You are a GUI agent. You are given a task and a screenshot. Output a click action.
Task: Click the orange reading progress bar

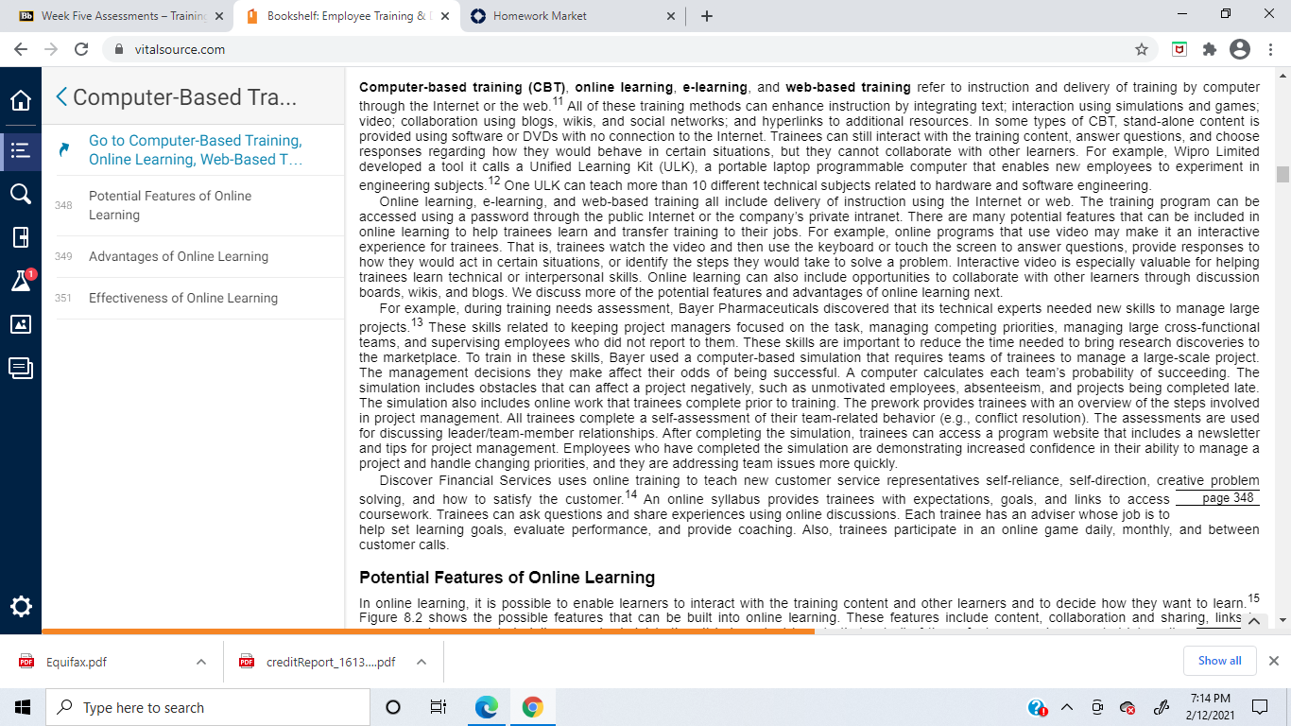[428, 631]
